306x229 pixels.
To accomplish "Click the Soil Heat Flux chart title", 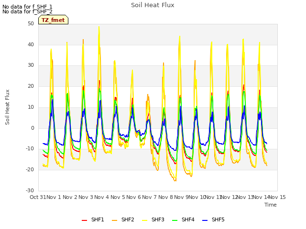I will pos(153,5).
